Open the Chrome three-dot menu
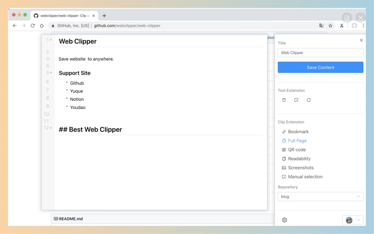 363,25
